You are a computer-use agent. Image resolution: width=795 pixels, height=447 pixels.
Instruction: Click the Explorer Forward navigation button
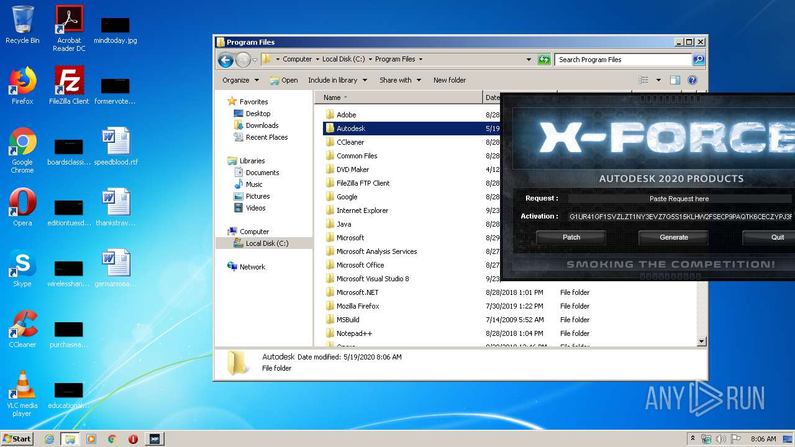(x=243, y=60)
